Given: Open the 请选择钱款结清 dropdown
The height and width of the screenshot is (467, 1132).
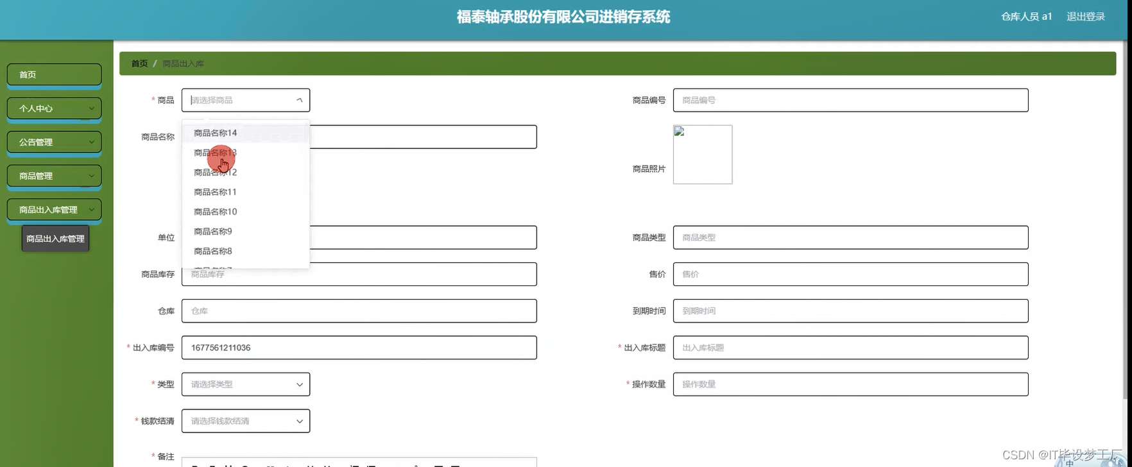Looking at the screenshot, I should click(x=246, y=421).
